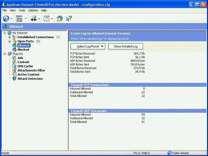
Task: Select the Allowed tree item
Action: pyautogui.click(x=23, y=45)
